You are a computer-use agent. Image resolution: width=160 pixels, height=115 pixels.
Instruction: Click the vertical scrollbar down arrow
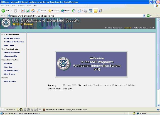pos(158,105)
